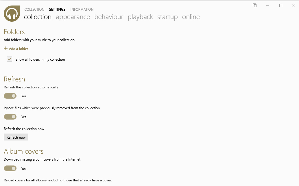This screenshot has height=186, width=299.
Task: Disable refreshing the collection automatically
Action: 10,96
